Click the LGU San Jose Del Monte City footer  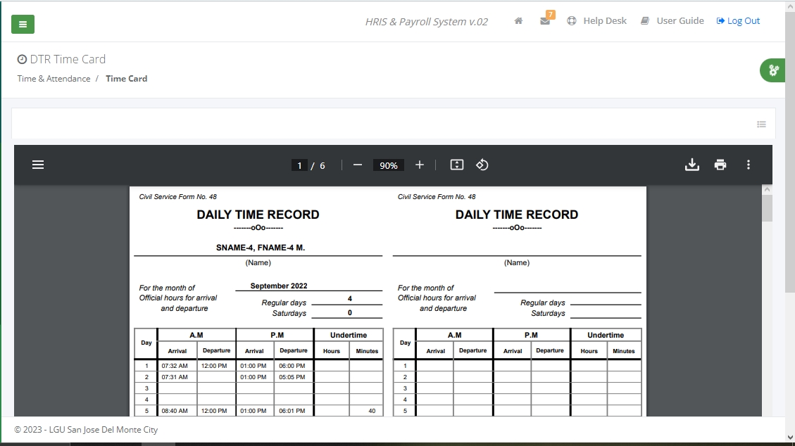click(86, 429)
